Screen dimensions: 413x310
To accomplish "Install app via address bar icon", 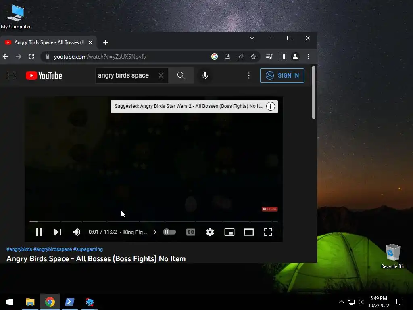I will [227, 57].
